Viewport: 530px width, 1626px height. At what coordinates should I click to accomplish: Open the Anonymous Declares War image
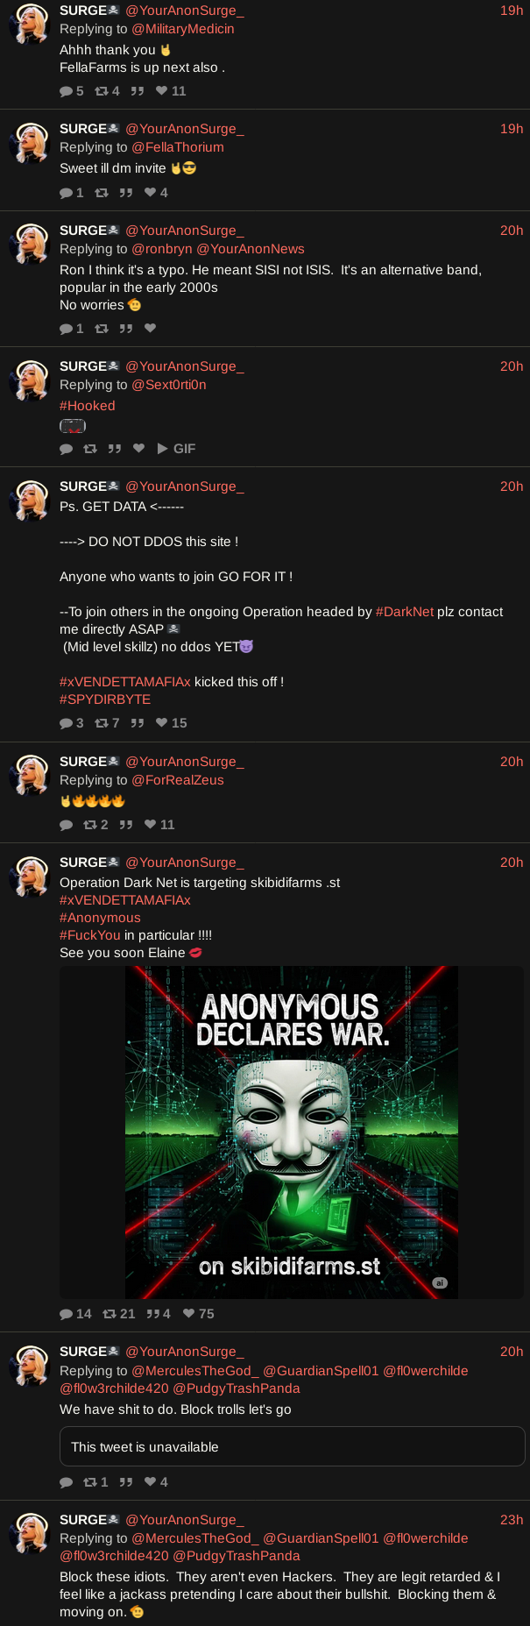tap(292, 1133)
